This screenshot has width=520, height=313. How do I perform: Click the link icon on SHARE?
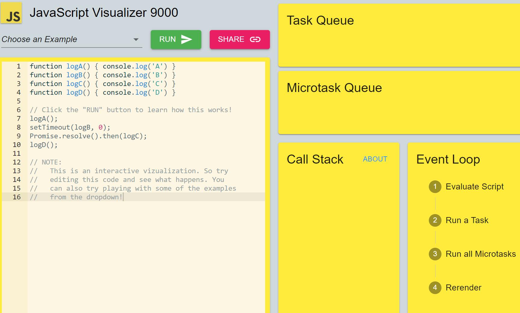point(255,39)
